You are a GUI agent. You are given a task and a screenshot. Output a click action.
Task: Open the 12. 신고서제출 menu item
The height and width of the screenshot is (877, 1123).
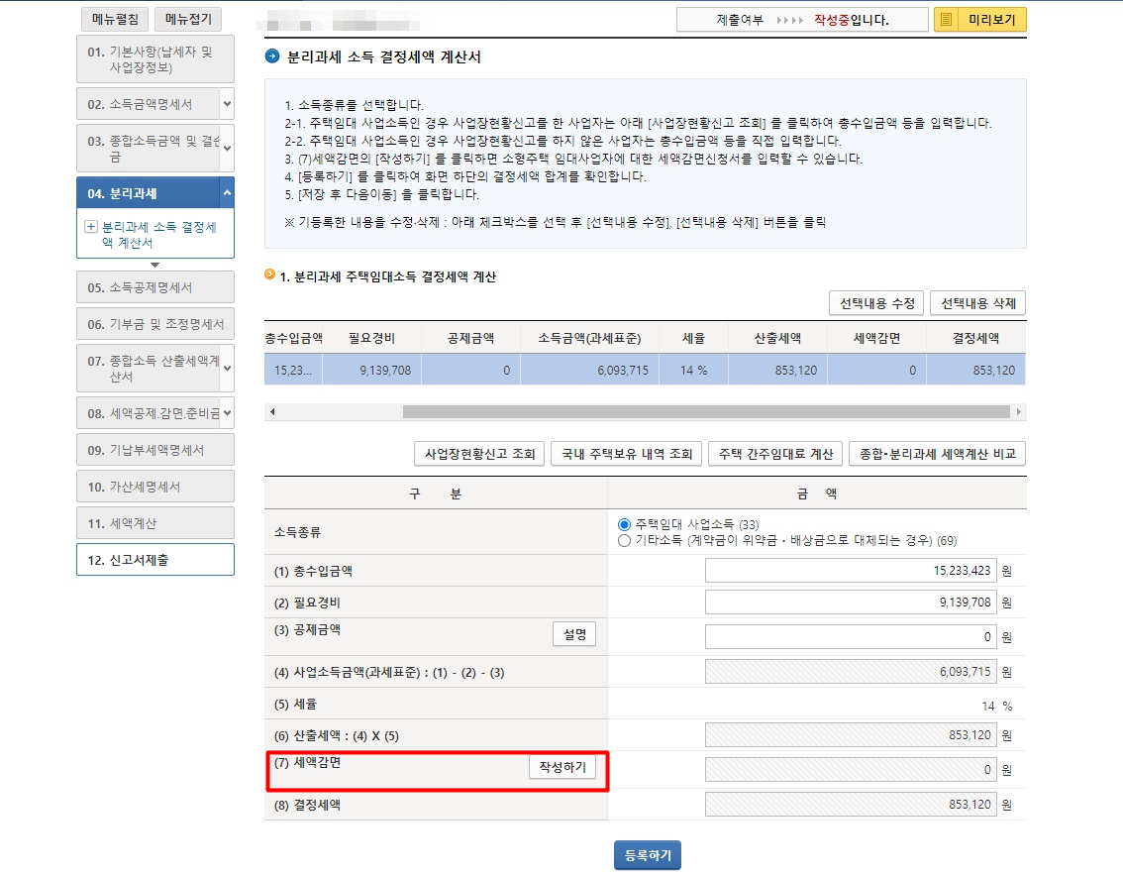155,560
